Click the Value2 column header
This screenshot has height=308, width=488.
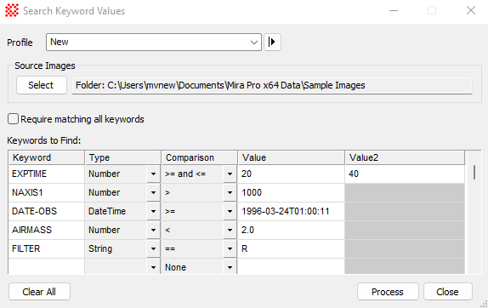[x=405, y=157]
